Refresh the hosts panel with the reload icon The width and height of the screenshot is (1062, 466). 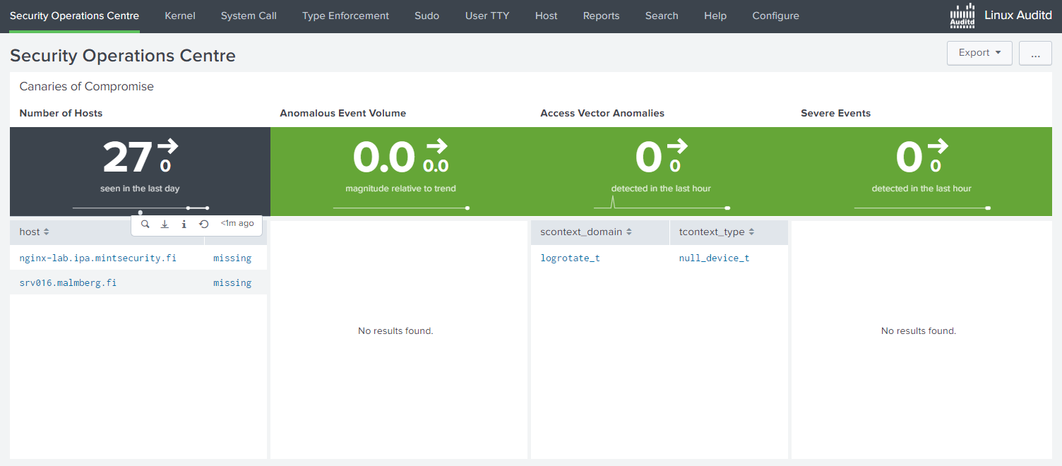tap(203, 223)
